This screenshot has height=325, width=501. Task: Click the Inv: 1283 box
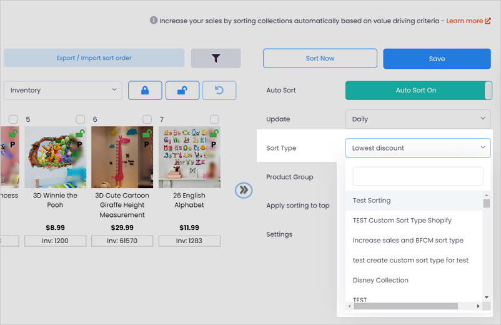coord(189,241)
